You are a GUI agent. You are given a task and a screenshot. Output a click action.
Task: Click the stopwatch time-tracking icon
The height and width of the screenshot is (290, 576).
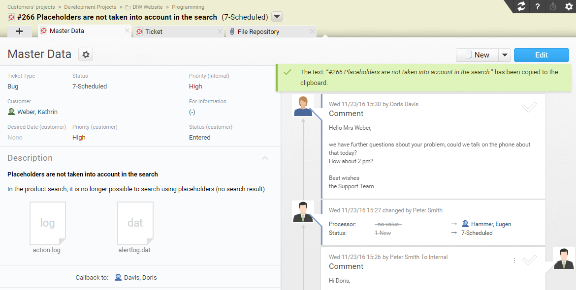(553, 6)
